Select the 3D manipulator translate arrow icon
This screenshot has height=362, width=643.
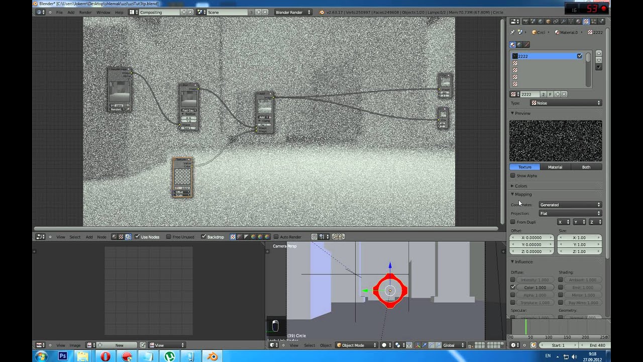[424, 345]
